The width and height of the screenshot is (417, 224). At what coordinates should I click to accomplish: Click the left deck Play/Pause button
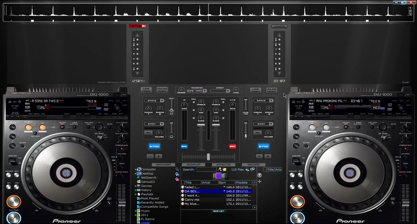click(13, 218)
